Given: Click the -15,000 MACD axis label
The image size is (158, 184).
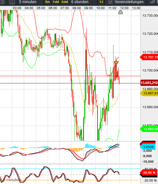Looking at the screenshot, I should [148, 162].
